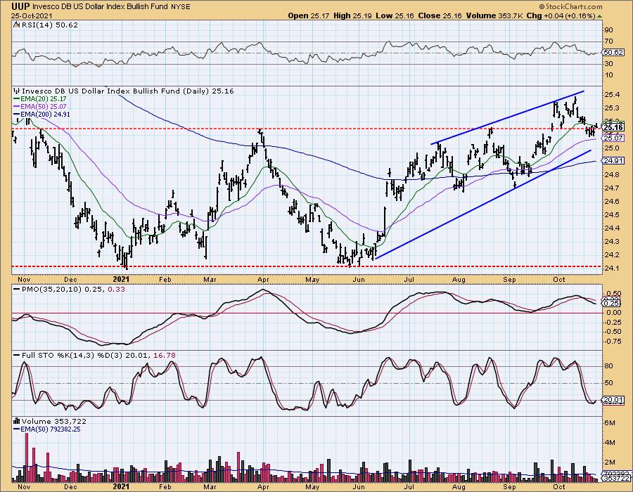Click the Volume histogram legend icon

click(x=17, y=421)
